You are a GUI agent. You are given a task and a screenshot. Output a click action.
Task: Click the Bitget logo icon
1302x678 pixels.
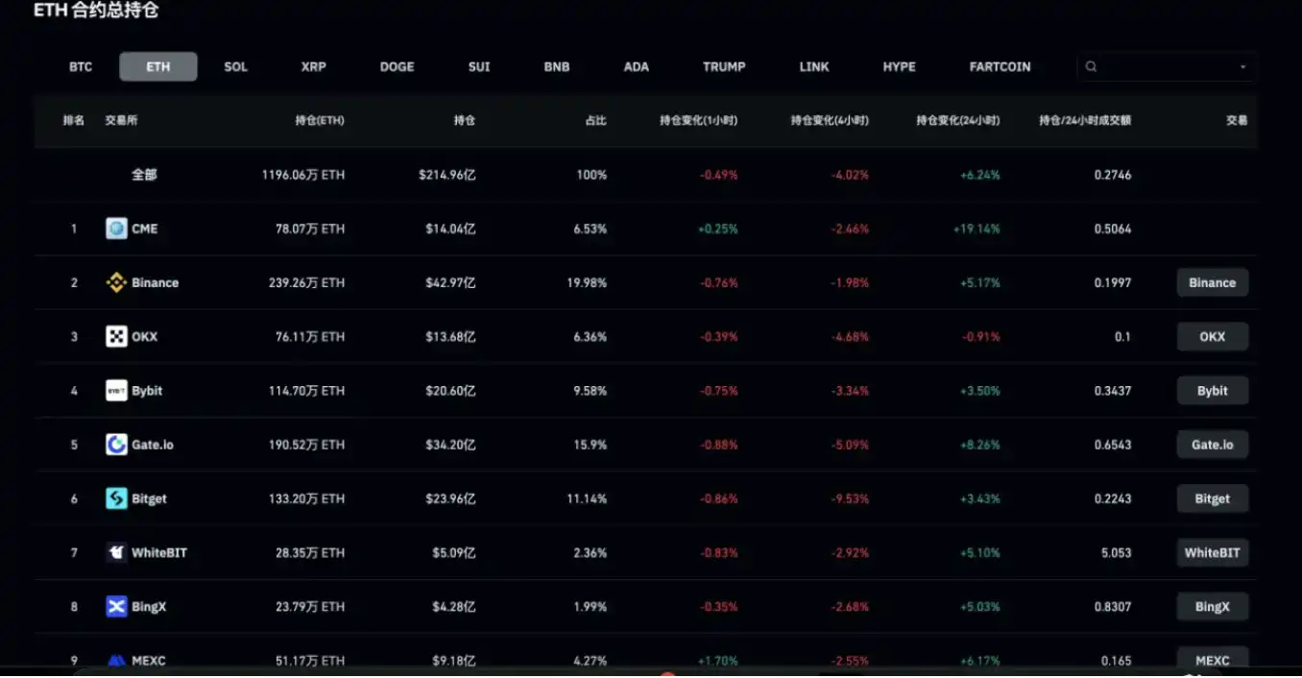point(116,498)
